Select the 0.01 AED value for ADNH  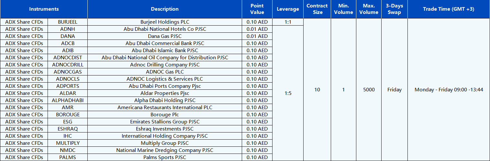pyautogui.click(x=257, y=29)
